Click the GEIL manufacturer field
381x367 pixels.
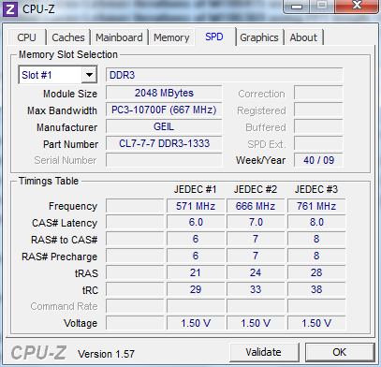pyautogui.click(x=164, y=126)
